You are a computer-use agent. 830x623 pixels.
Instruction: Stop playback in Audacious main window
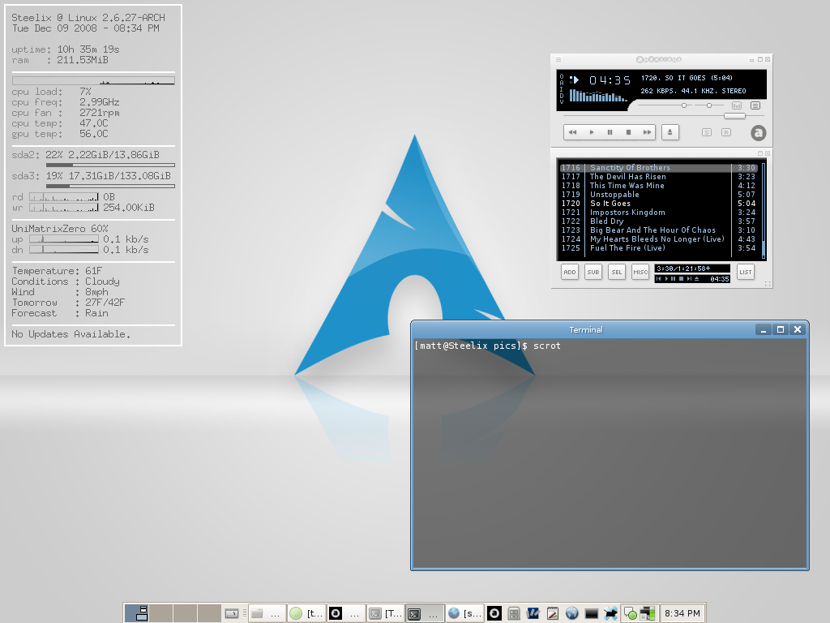(628, 132)
